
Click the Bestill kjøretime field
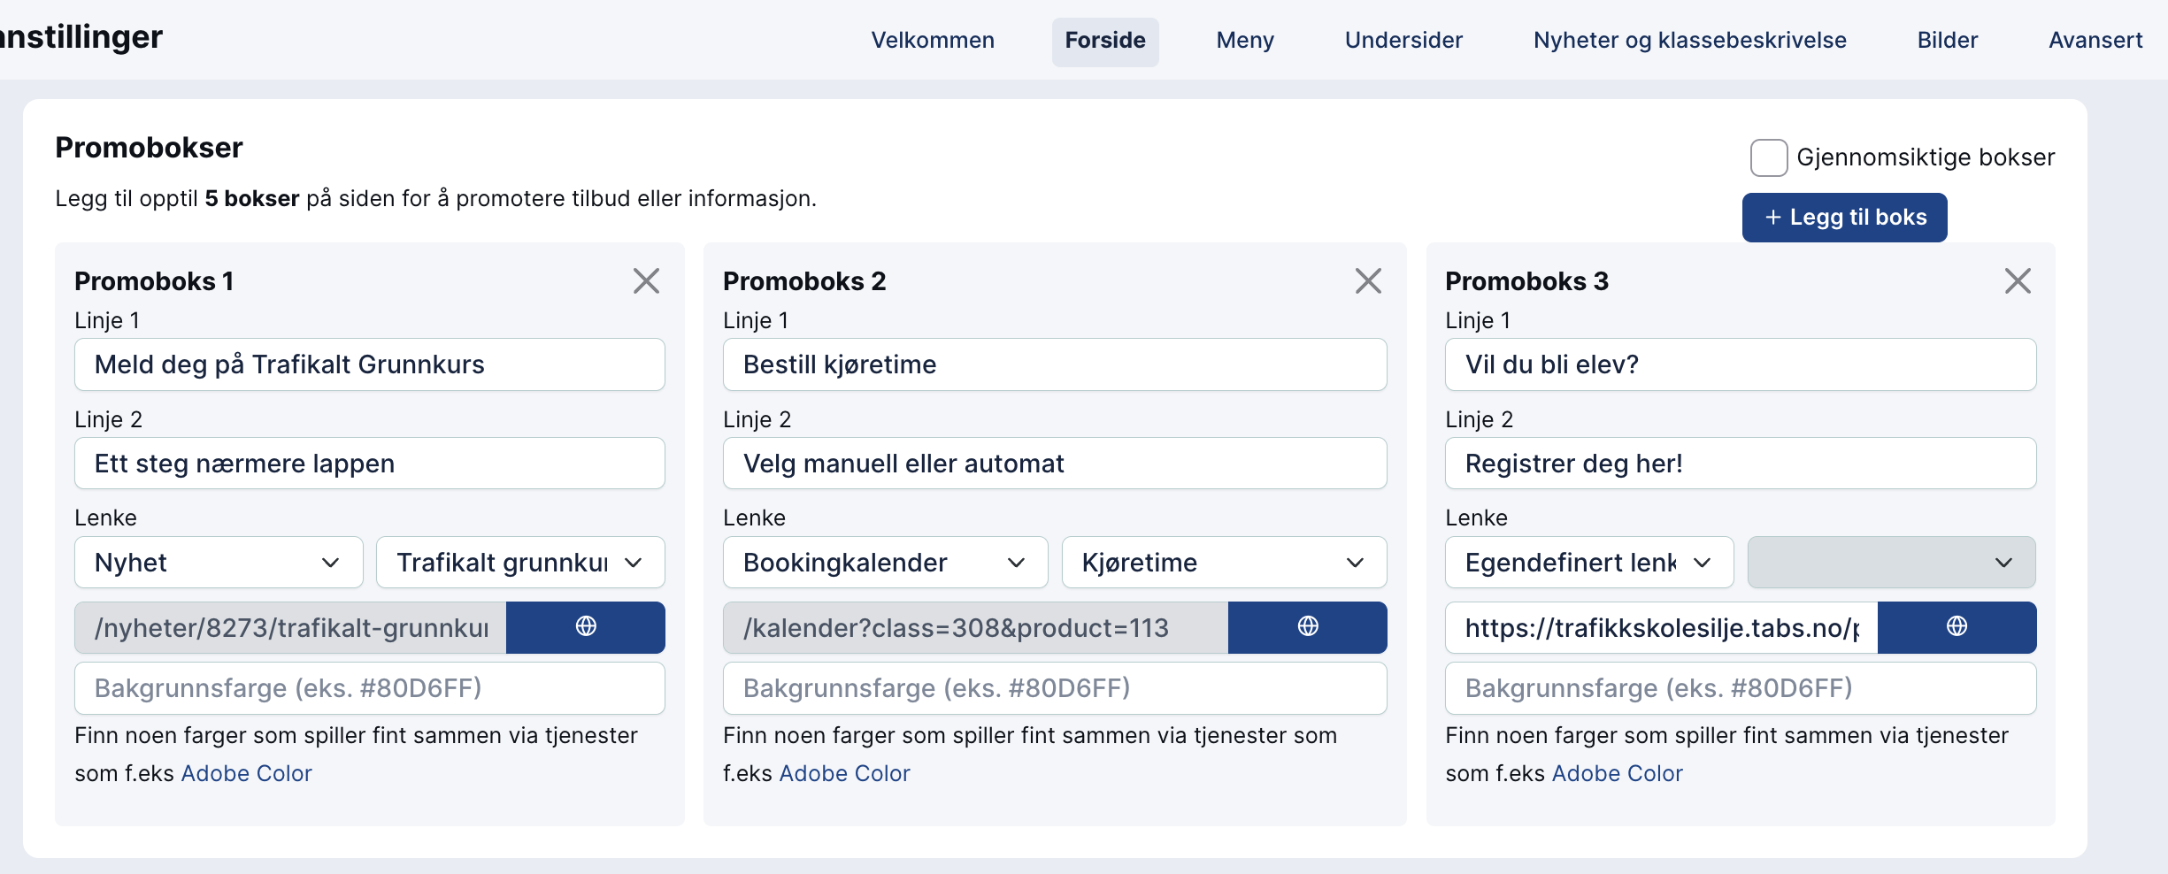(1055, 364)
